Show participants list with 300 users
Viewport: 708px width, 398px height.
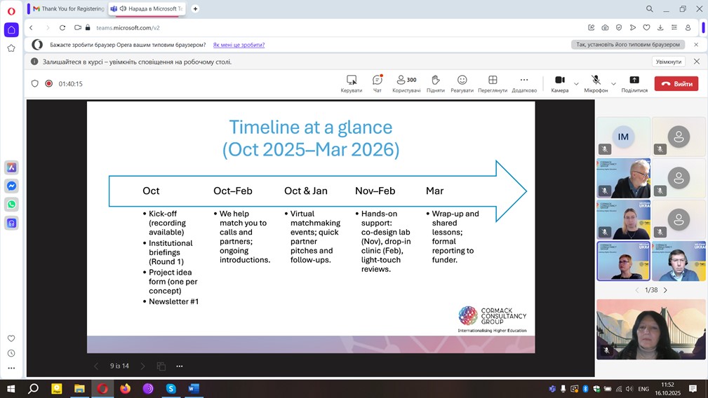(x=406, y=83)
